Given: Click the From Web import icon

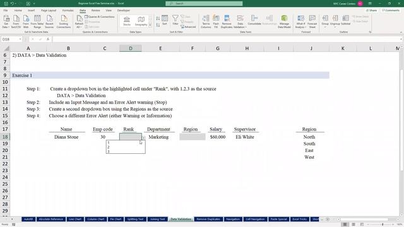Looking at the screenshot, I should pyautogui.click(x=26, y=21).
